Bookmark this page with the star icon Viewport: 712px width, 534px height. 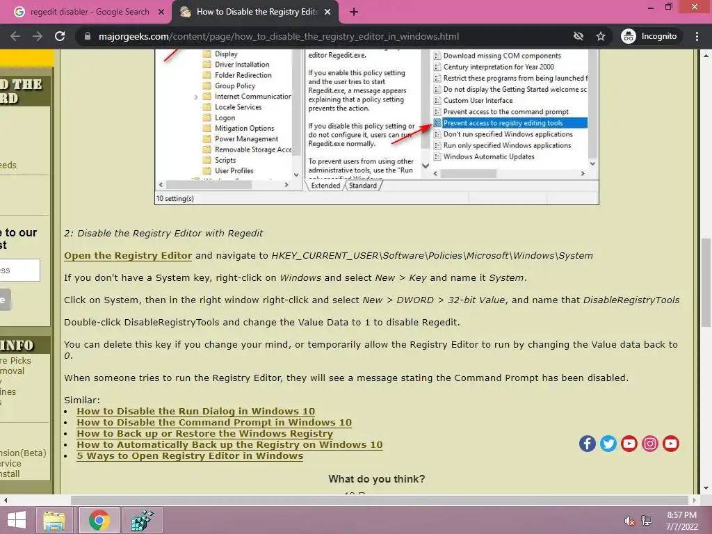point(601,36)
